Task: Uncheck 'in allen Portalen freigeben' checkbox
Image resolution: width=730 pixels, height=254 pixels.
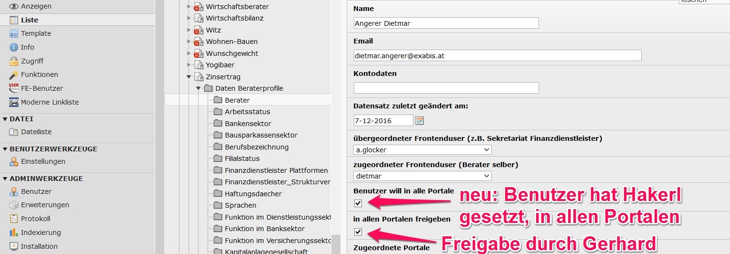Action: [358, 232]
